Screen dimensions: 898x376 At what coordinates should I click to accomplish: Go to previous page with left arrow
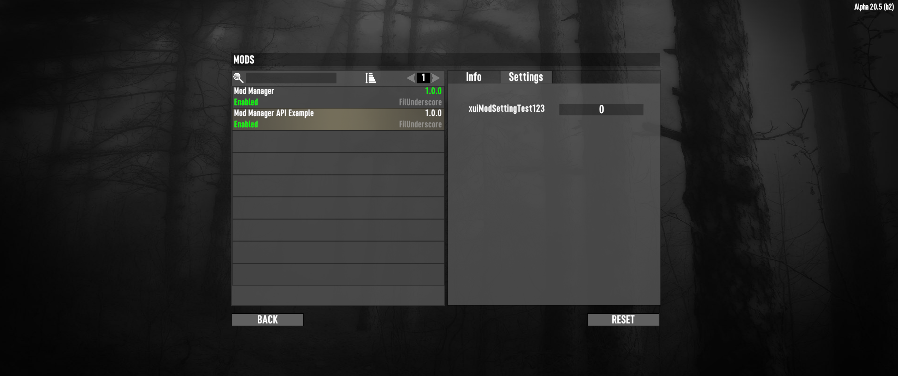[411, 78]
